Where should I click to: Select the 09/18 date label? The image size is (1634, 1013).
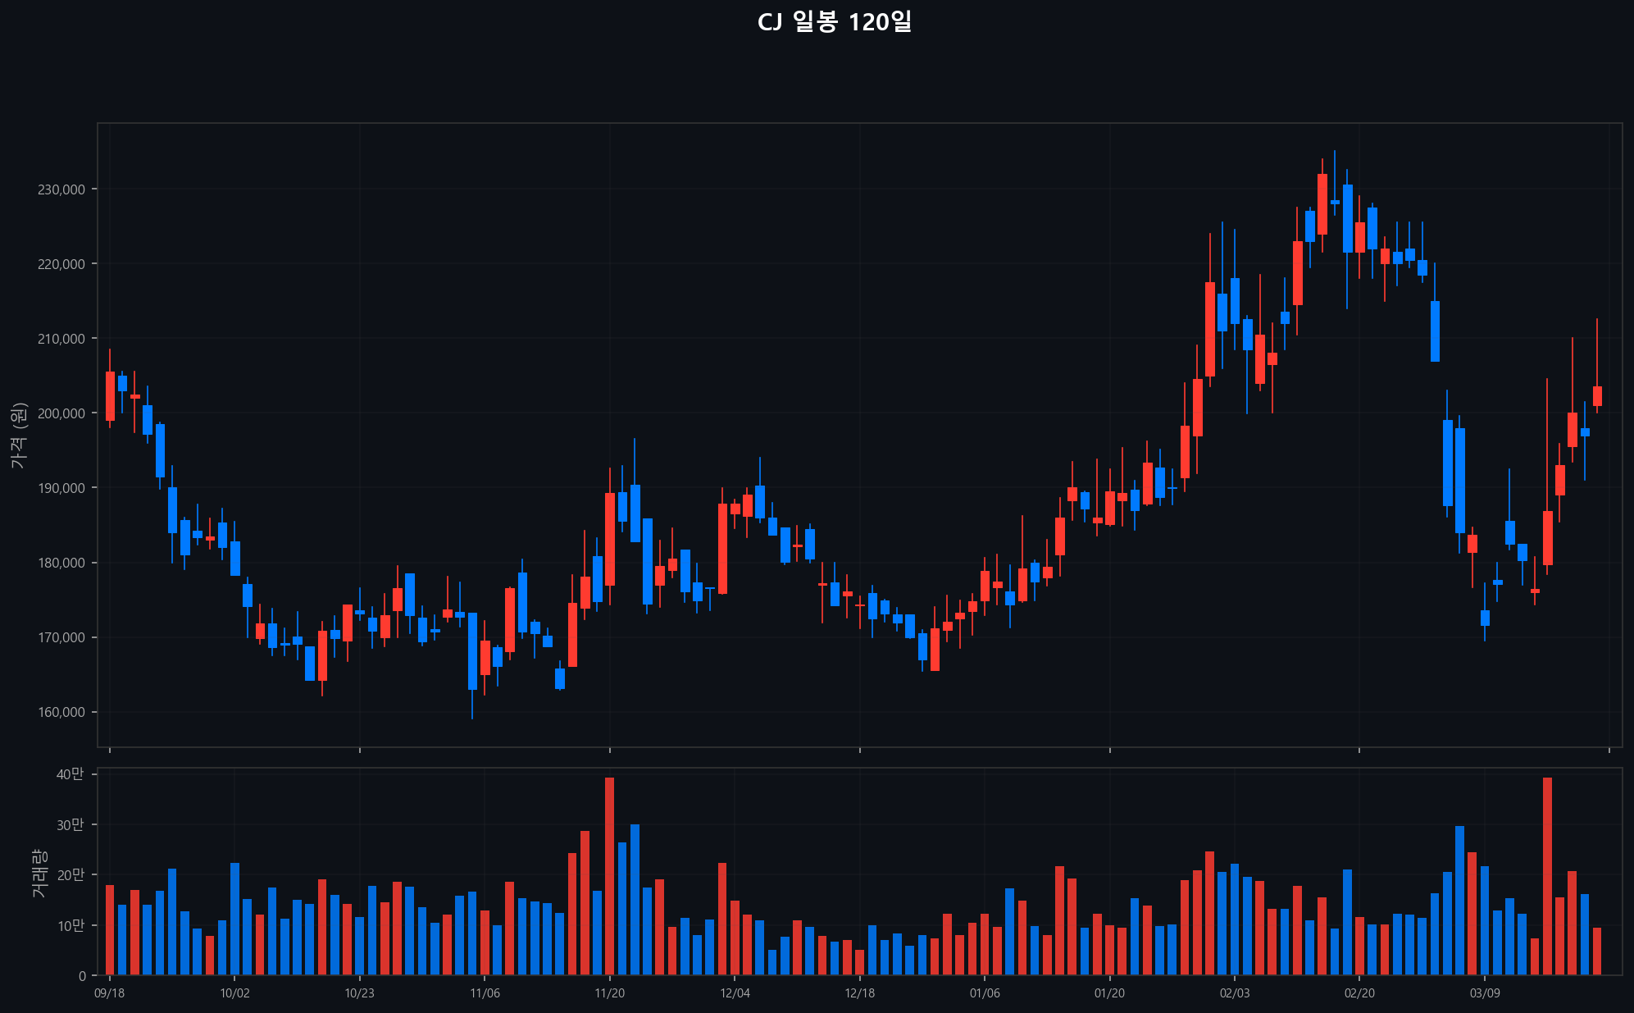coord(110,993)
